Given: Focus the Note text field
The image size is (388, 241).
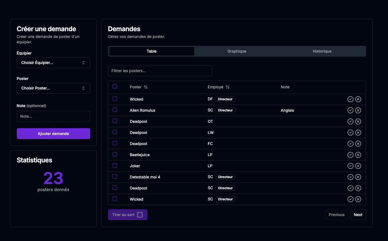Looking at the screenshot, I should [53, 116].
